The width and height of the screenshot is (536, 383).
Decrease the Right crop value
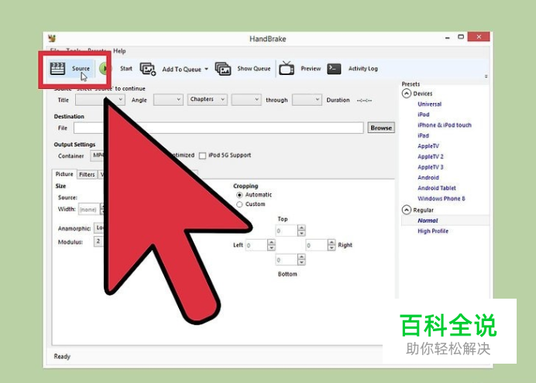(x=332, y=248)
